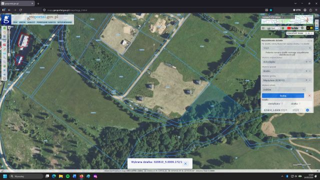Screen dimensions: 320x180
Task: Open browser extensions icon
Action: tap(310, 10)
